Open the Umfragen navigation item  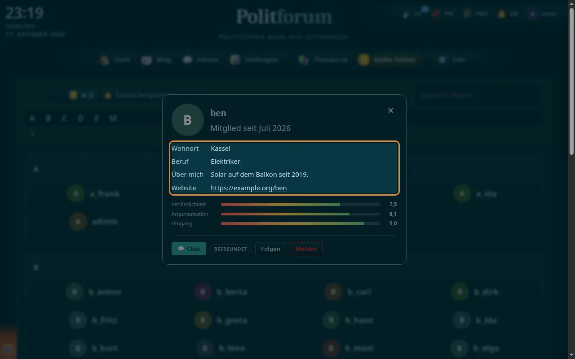click(254, 60)
